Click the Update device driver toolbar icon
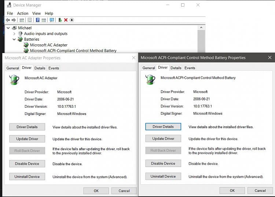This screenshot has width=275, height=197. point(60,20)
